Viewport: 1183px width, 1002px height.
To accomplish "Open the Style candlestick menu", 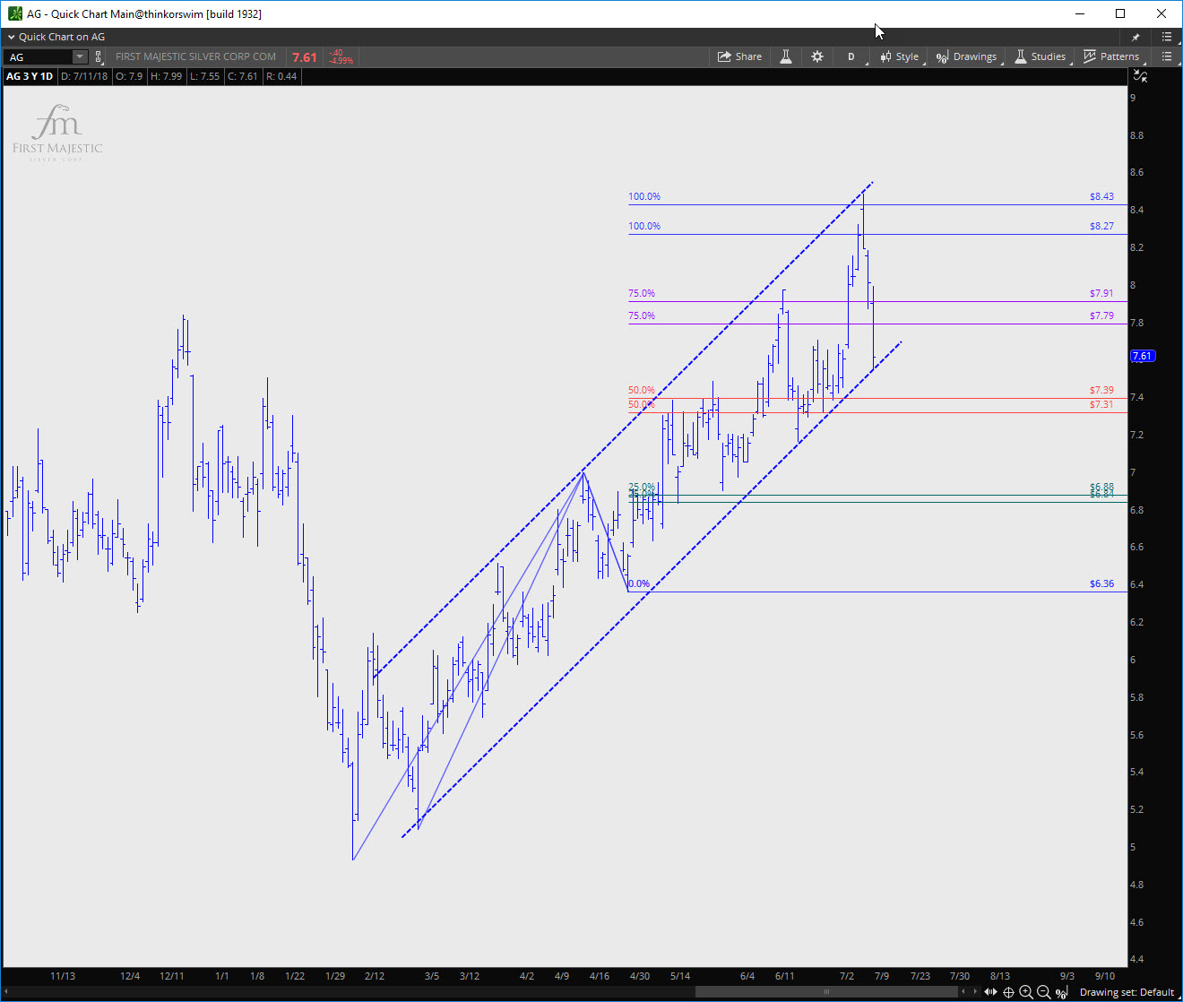I will [901, 56].
